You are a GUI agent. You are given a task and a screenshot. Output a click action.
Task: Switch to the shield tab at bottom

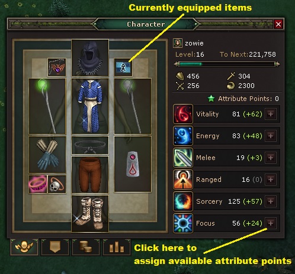[55, 247]
